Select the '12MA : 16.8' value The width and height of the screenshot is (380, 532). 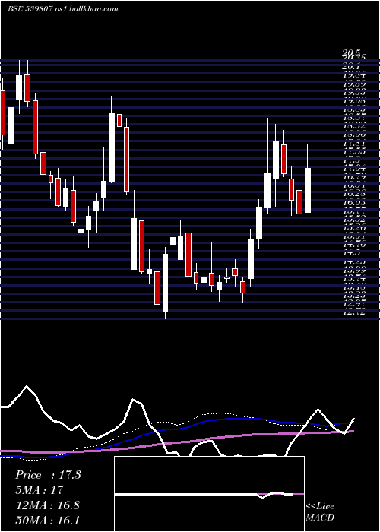pyautogui.click(x=47, y=505)
